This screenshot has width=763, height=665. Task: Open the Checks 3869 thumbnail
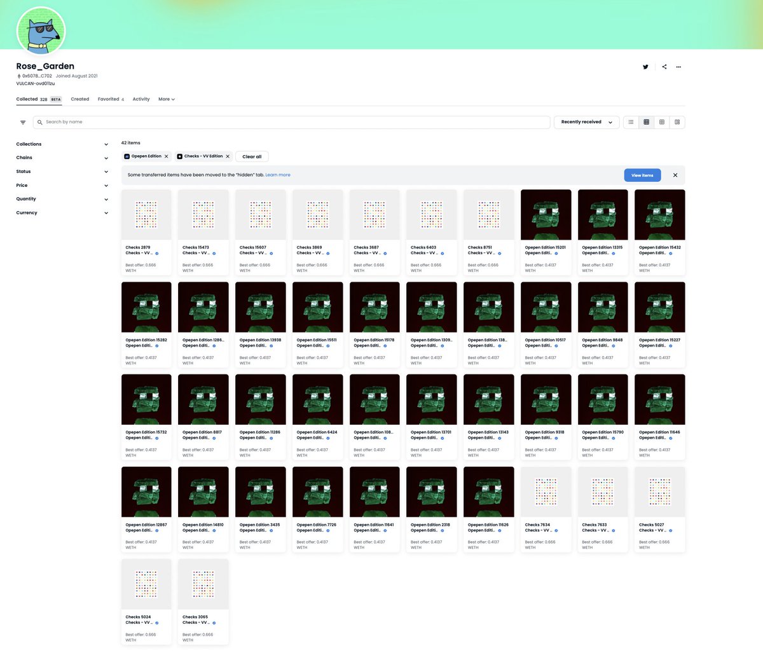click(317, 215)
